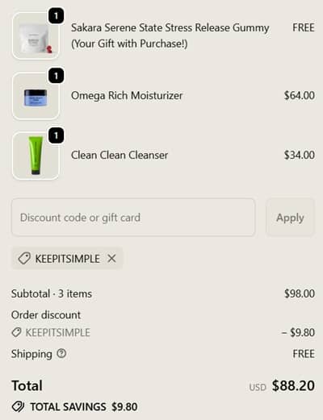Click the USD currency label
Image resolution: width=323 pixels, height=420 pixels.
[258, 387]
